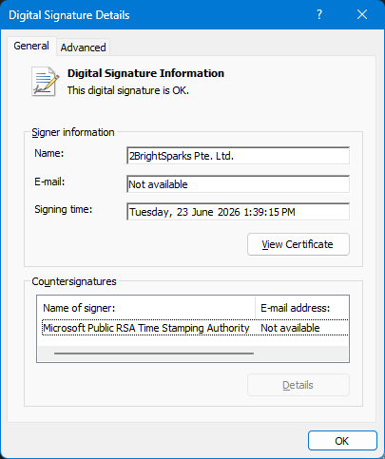Click the Name of signer column header
This screenshot has width=385, height=459.
pyautogui.click(x=146, y=308)
